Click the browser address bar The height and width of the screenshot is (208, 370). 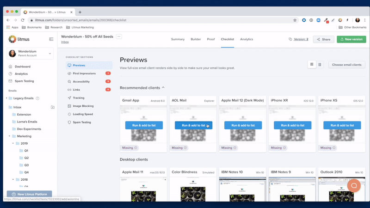tap(163, 20)
